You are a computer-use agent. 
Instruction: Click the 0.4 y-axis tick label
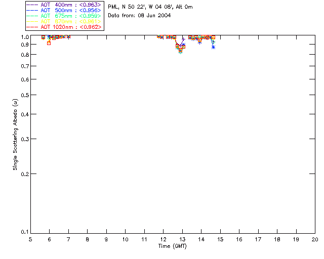(25, 114)
